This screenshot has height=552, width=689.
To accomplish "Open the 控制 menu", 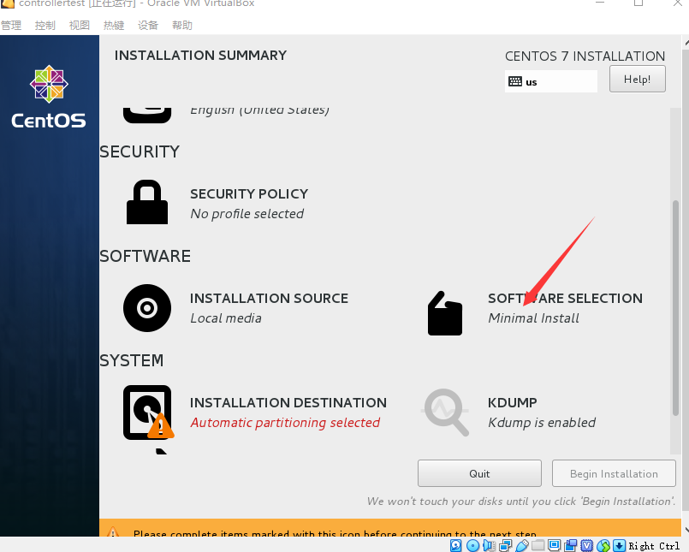I will click(45, 25).
